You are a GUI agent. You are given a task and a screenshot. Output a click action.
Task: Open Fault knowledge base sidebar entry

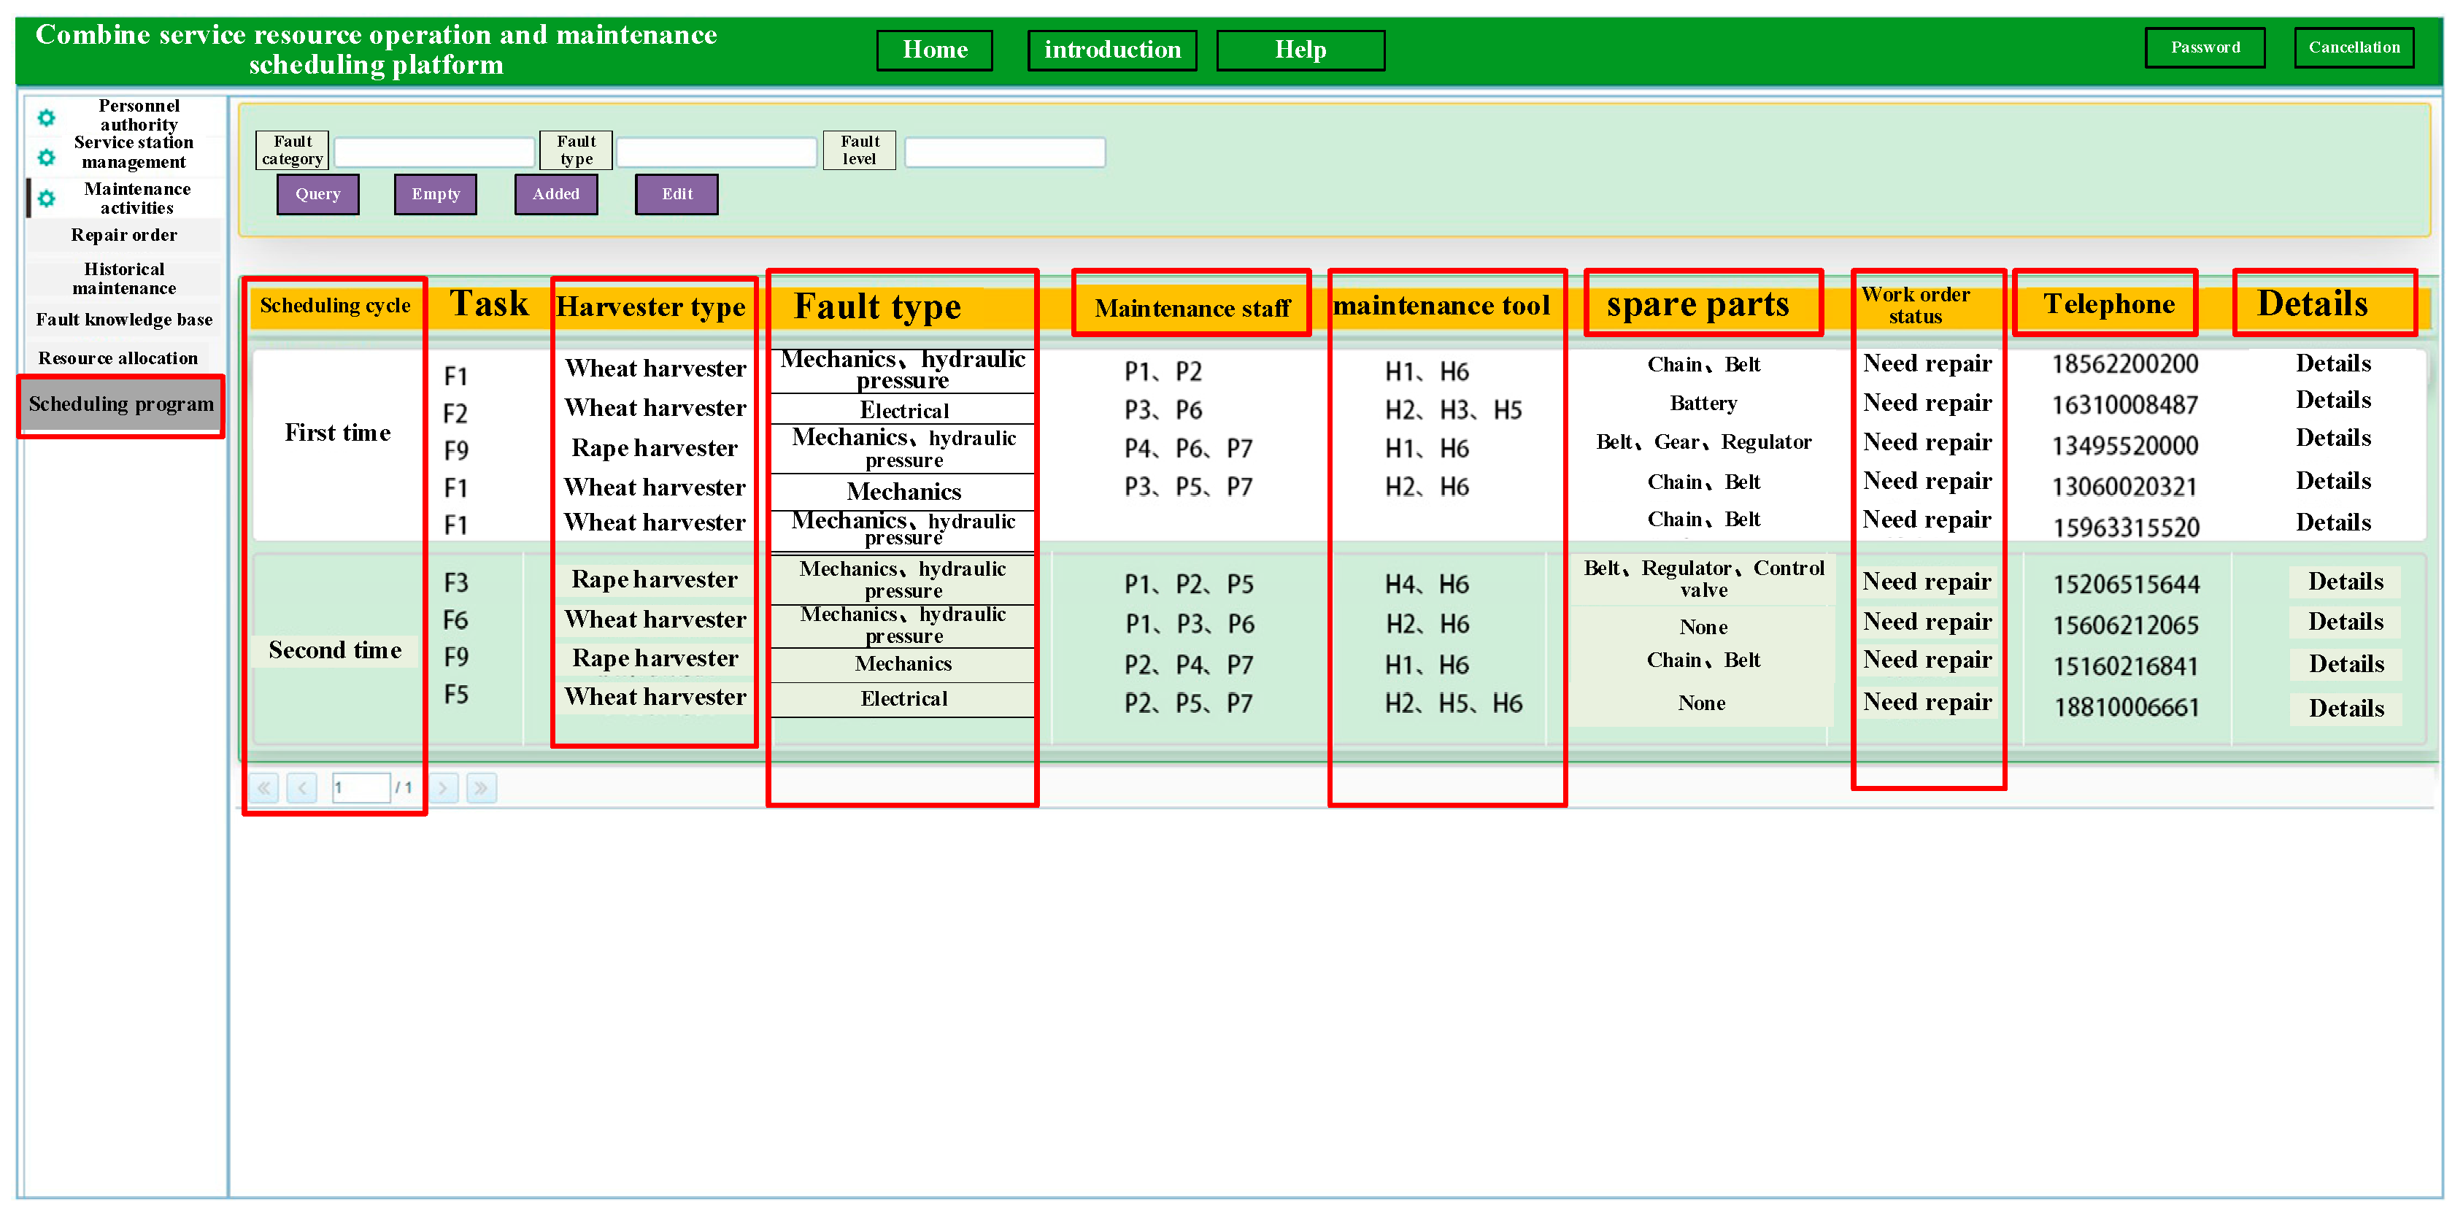point(123,320)
